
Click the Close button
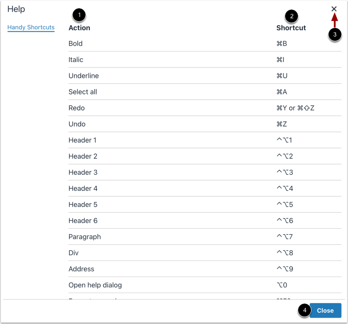(x=325, y=311)
